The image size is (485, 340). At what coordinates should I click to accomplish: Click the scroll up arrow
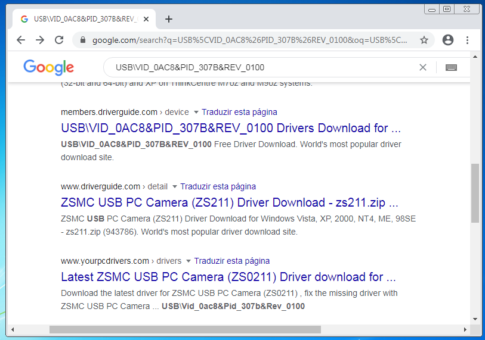(475, 57)
